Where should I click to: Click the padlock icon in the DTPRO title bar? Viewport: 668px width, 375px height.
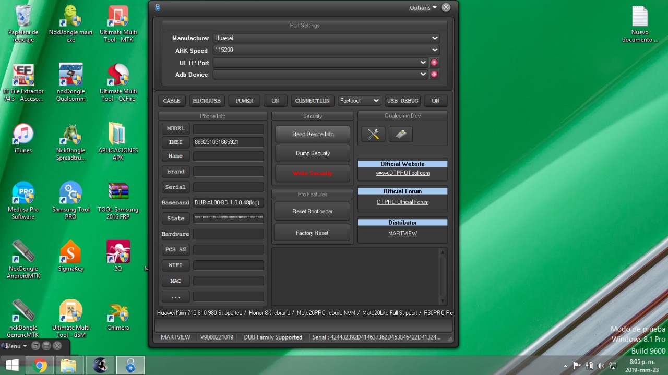158,7
